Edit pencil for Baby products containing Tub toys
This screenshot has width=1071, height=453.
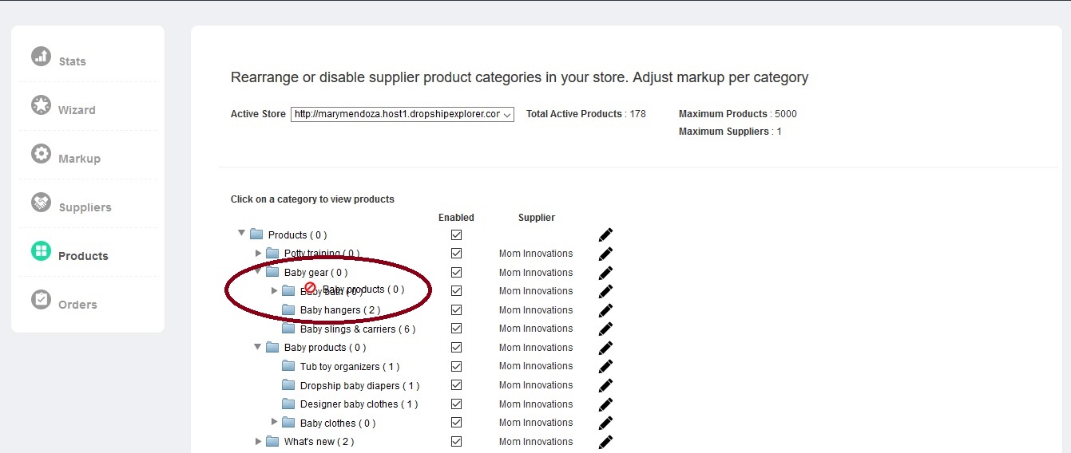click(x=605, y=348)
